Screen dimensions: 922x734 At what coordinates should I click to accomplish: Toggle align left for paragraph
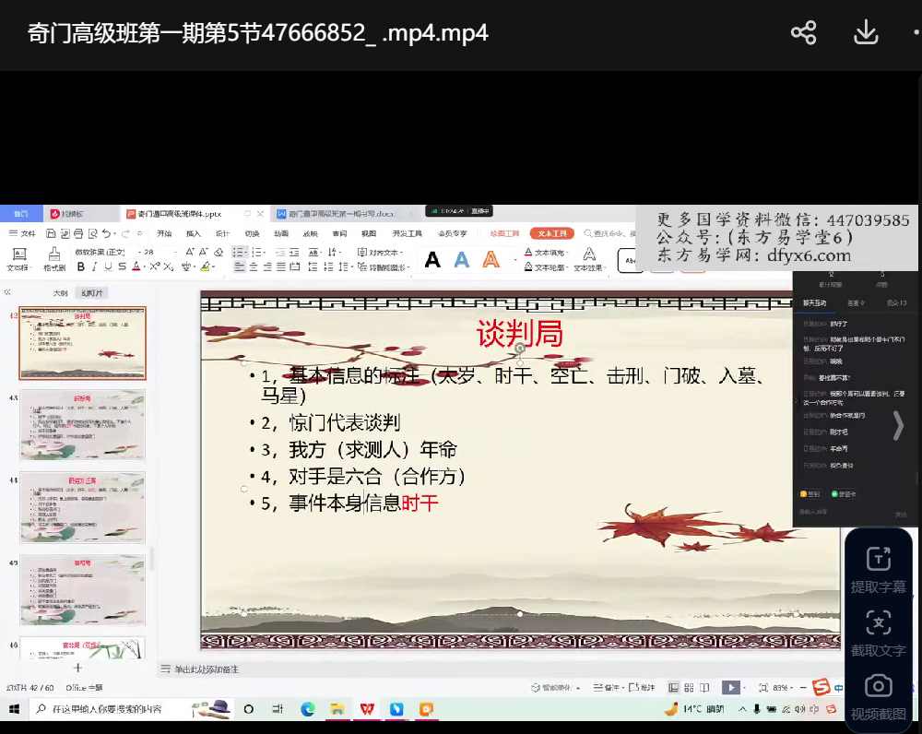(239, 266)
